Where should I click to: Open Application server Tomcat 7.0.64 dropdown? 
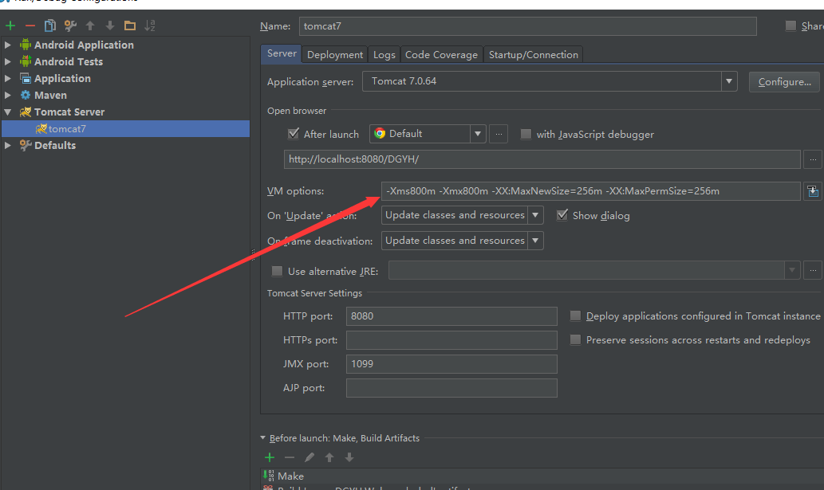(x=729, y=81)
